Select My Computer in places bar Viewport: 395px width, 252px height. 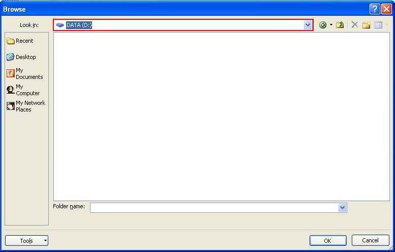pyautogui.click(x=23, y=90)
